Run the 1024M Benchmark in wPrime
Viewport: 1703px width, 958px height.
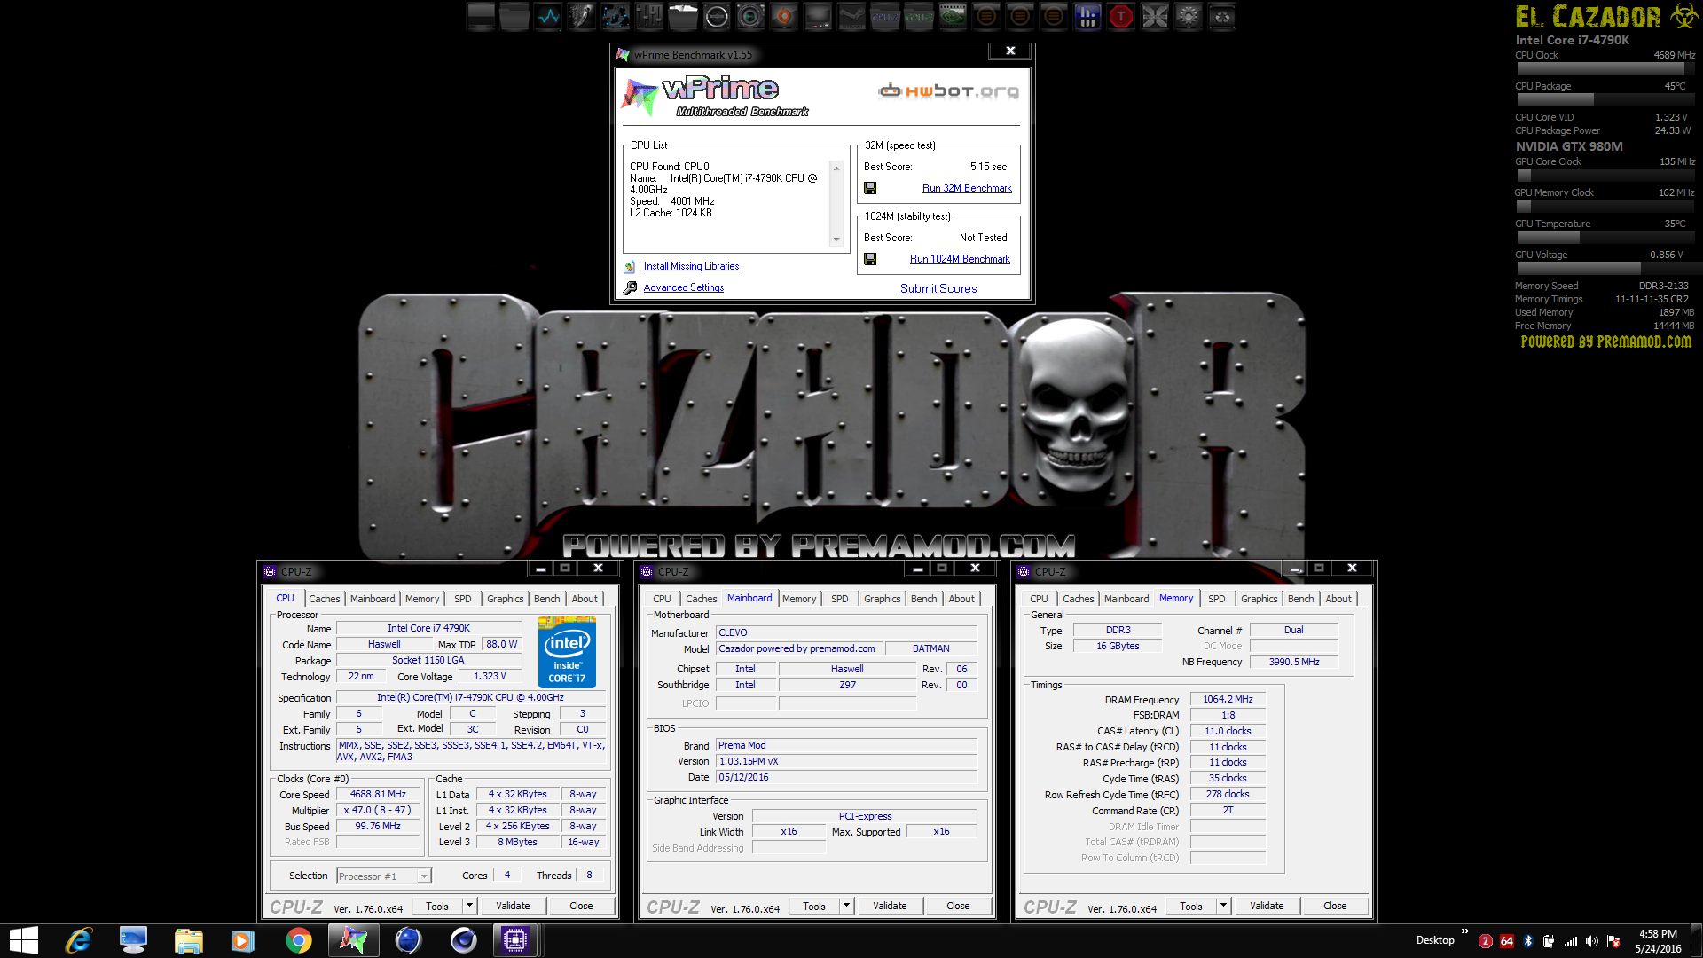coord(960,259)
